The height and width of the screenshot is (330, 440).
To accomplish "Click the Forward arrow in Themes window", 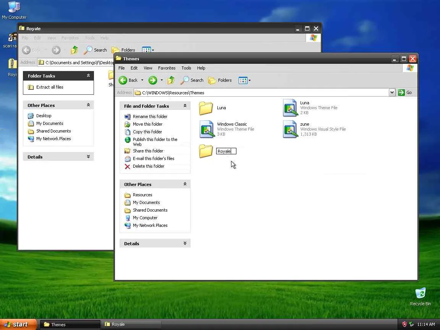I will pyautogui.click(x=153, y=80).
